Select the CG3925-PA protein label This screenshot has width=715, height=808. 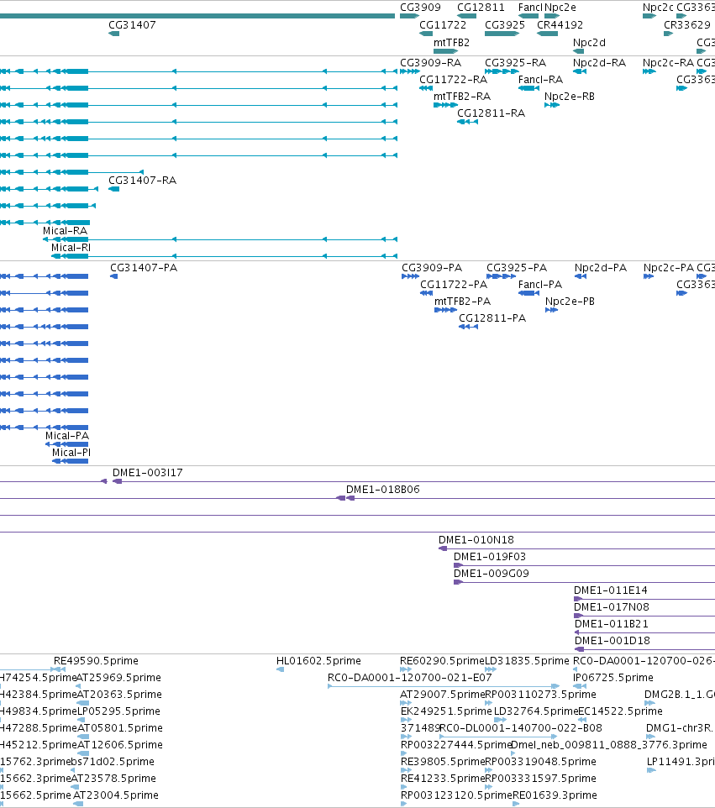[517, 268]
